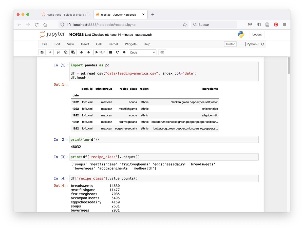This screenshot has width=304, height=230.
Task: Click the Trusted notebook indicator
Action: point(230,44)
